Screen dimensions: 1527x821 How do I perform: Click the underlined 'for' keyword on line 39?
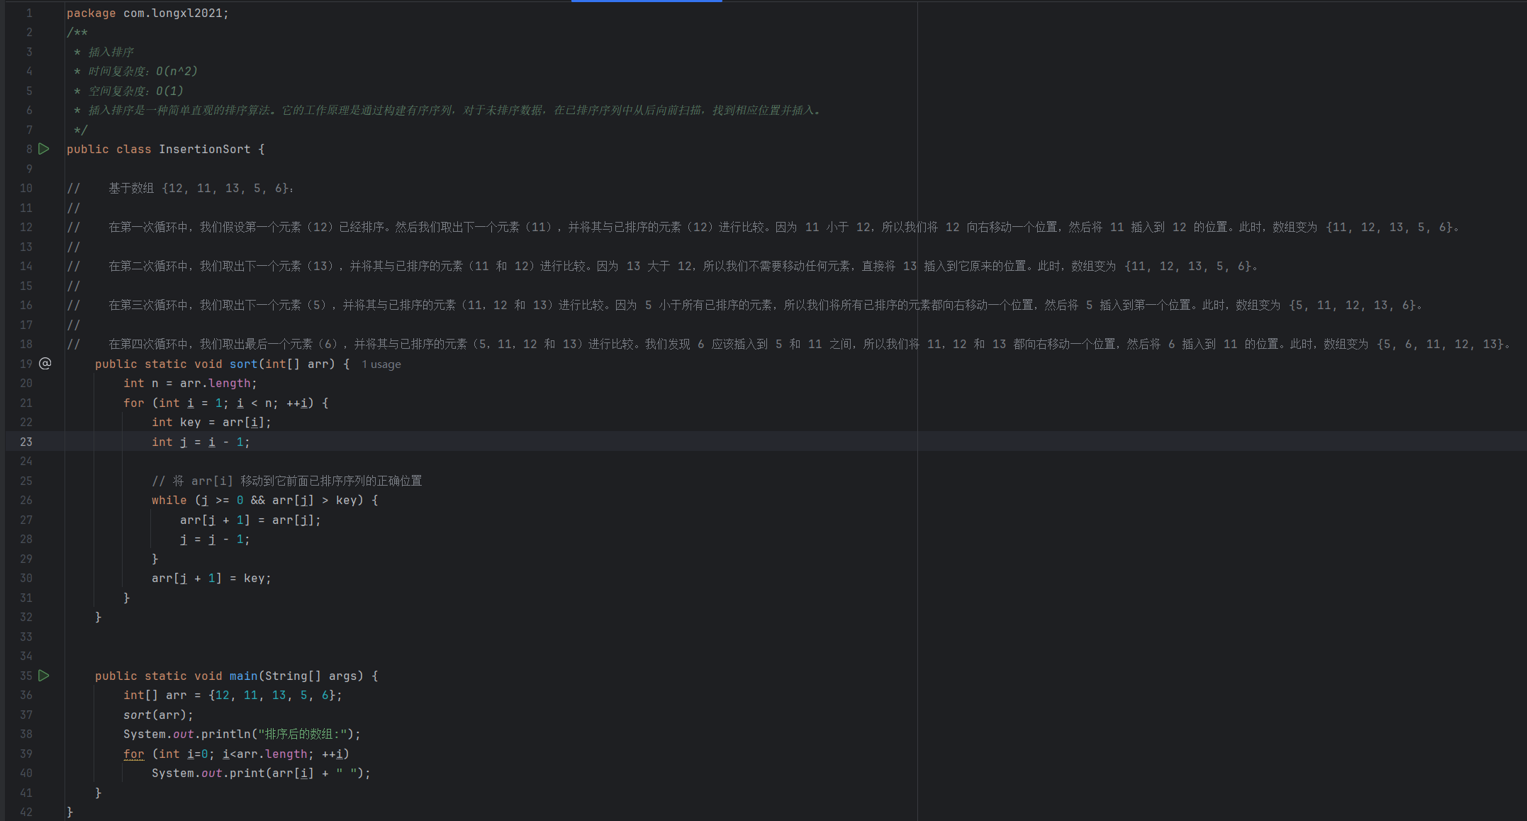coord(133,754)
